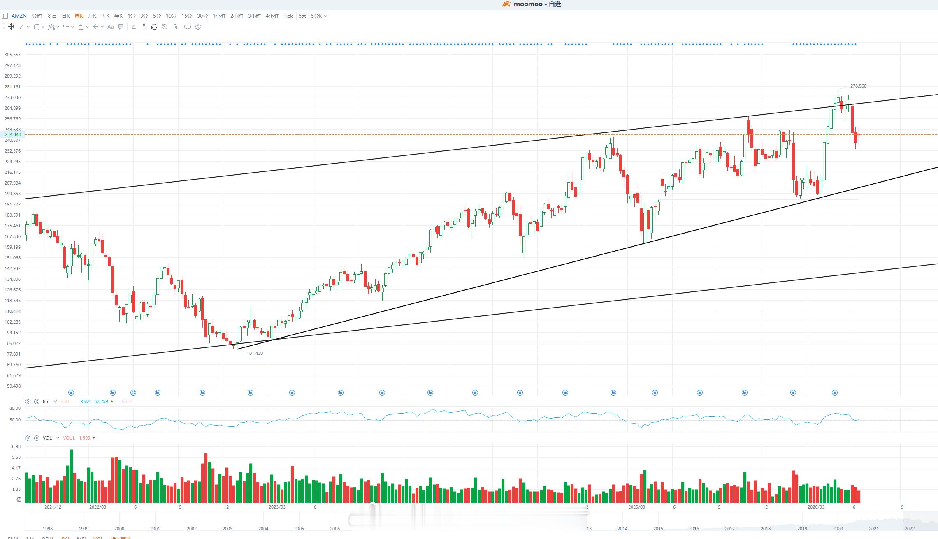Image resolution: width=938 pixels, height=539 pixels.
Task: Click year 2020 on navigator timeline
Action: (x=838, y=529)
